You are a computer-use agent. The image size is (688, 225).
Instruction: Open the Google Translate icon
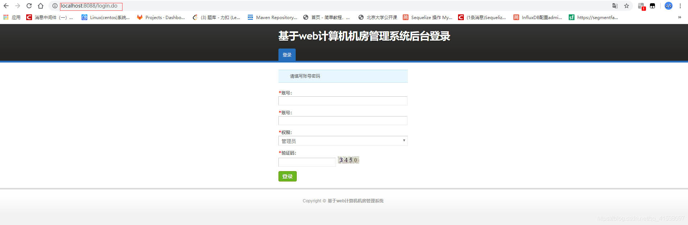coord(615,6)
